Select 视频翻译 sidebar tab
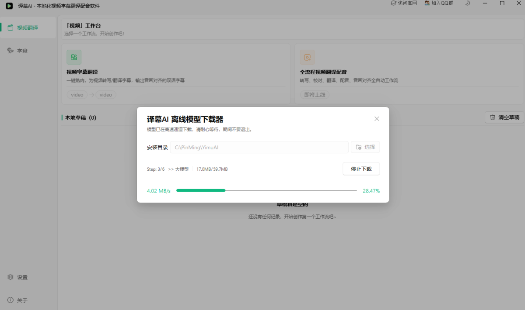 pyautogui.click(x=28, y=28)
